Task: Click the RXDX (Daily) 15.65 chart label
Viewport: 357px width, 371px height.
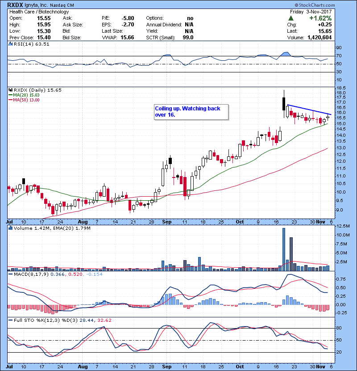Action: pos(37,90)
